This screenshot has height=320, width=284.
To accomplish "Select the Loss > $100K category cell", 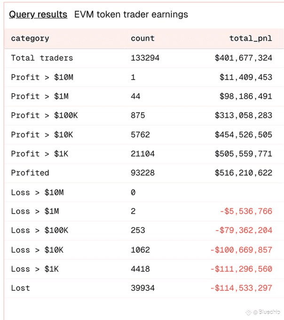I will pyautogui.click(x=39, y=231).
